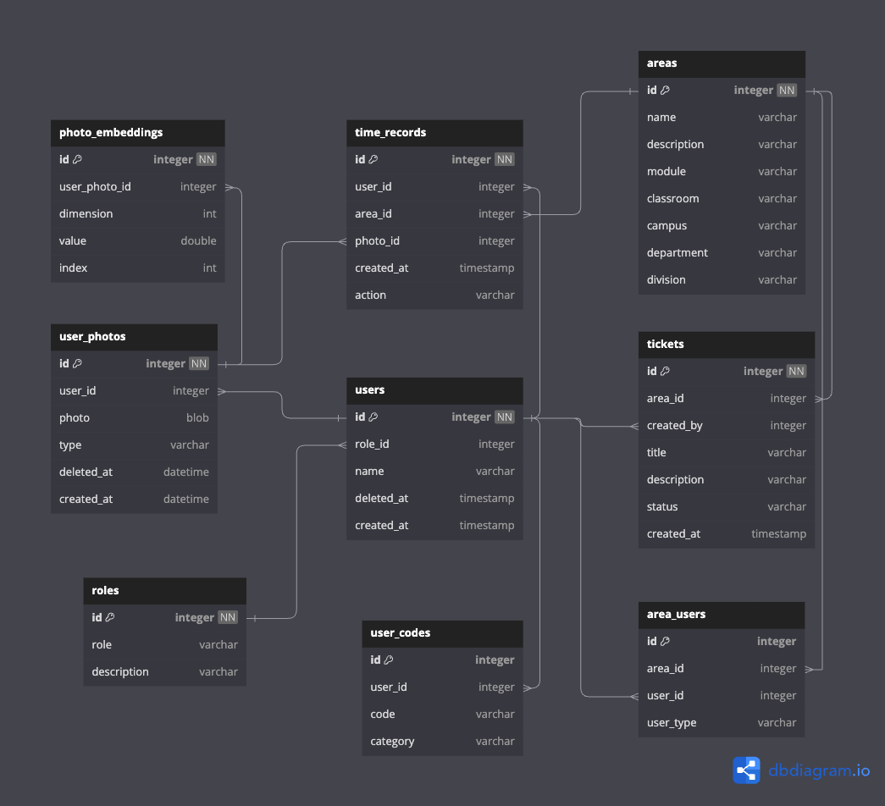885x806 pixels.
Task: Click the key icon in time_records table
Action: tap(373, 160)
